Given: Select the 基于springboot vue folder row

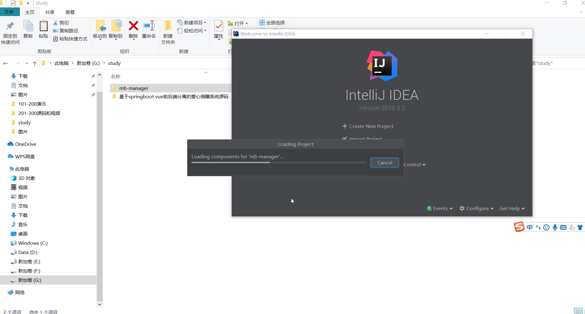Looking at the screenshot, I should pos(171,96).
